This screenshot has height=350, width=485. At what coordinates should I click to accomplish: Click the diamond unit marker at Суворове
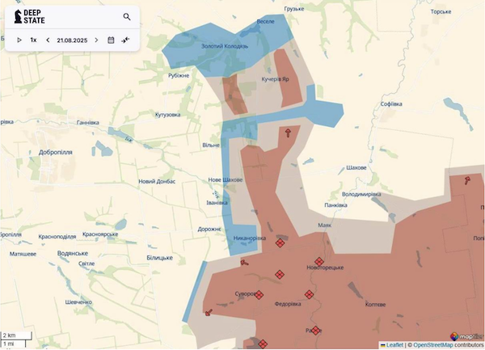click(x=259, y=295)
